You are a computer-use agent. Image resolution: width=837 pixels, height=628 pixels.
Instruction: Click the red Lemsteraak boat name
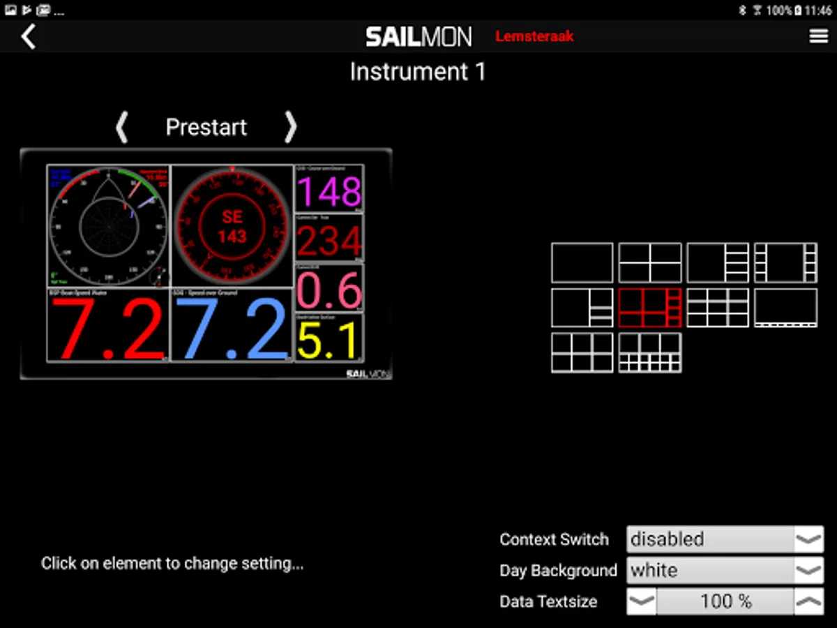coord(534,36)
